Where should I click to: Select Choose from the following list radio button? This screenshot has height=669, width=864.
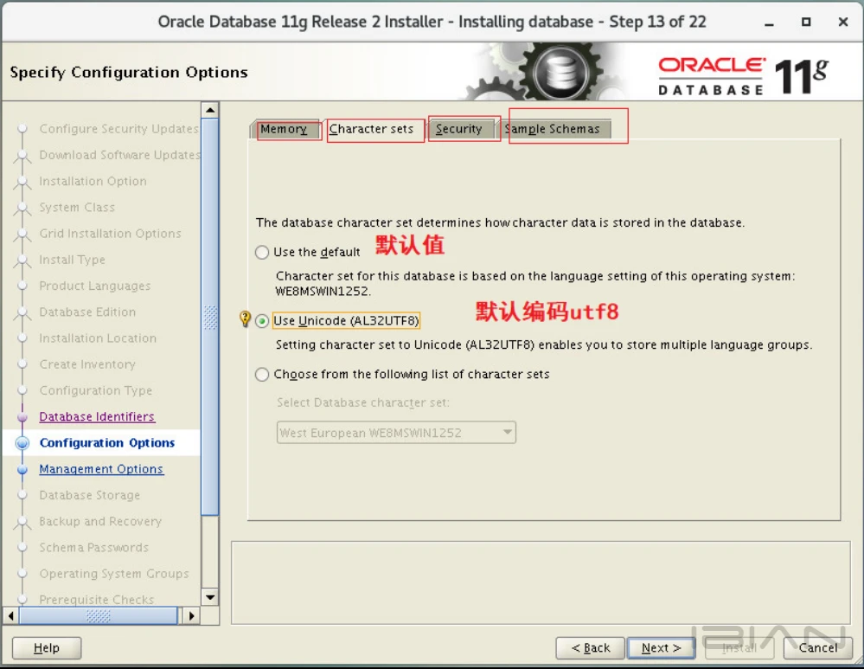(x=262, y=375)
